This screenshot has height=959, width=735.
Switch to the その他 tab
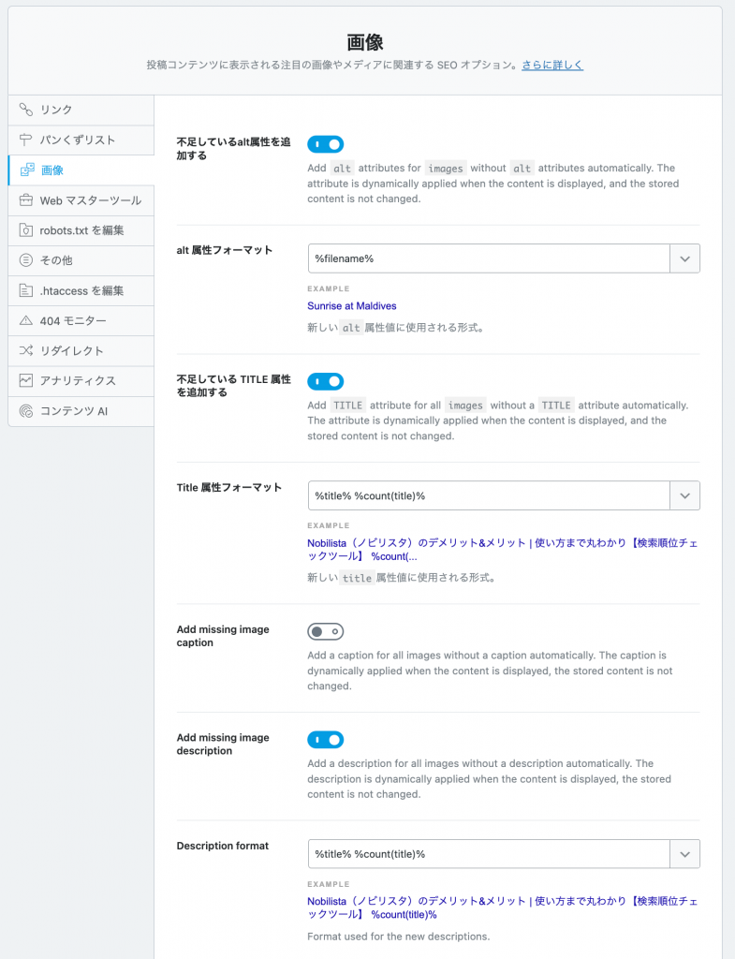pos(81,260)
